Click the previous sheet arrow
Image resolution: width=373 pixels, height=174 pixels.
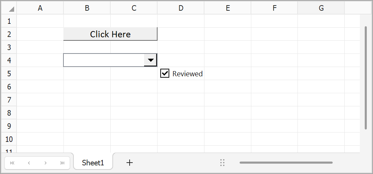click(x=29, y=163)
